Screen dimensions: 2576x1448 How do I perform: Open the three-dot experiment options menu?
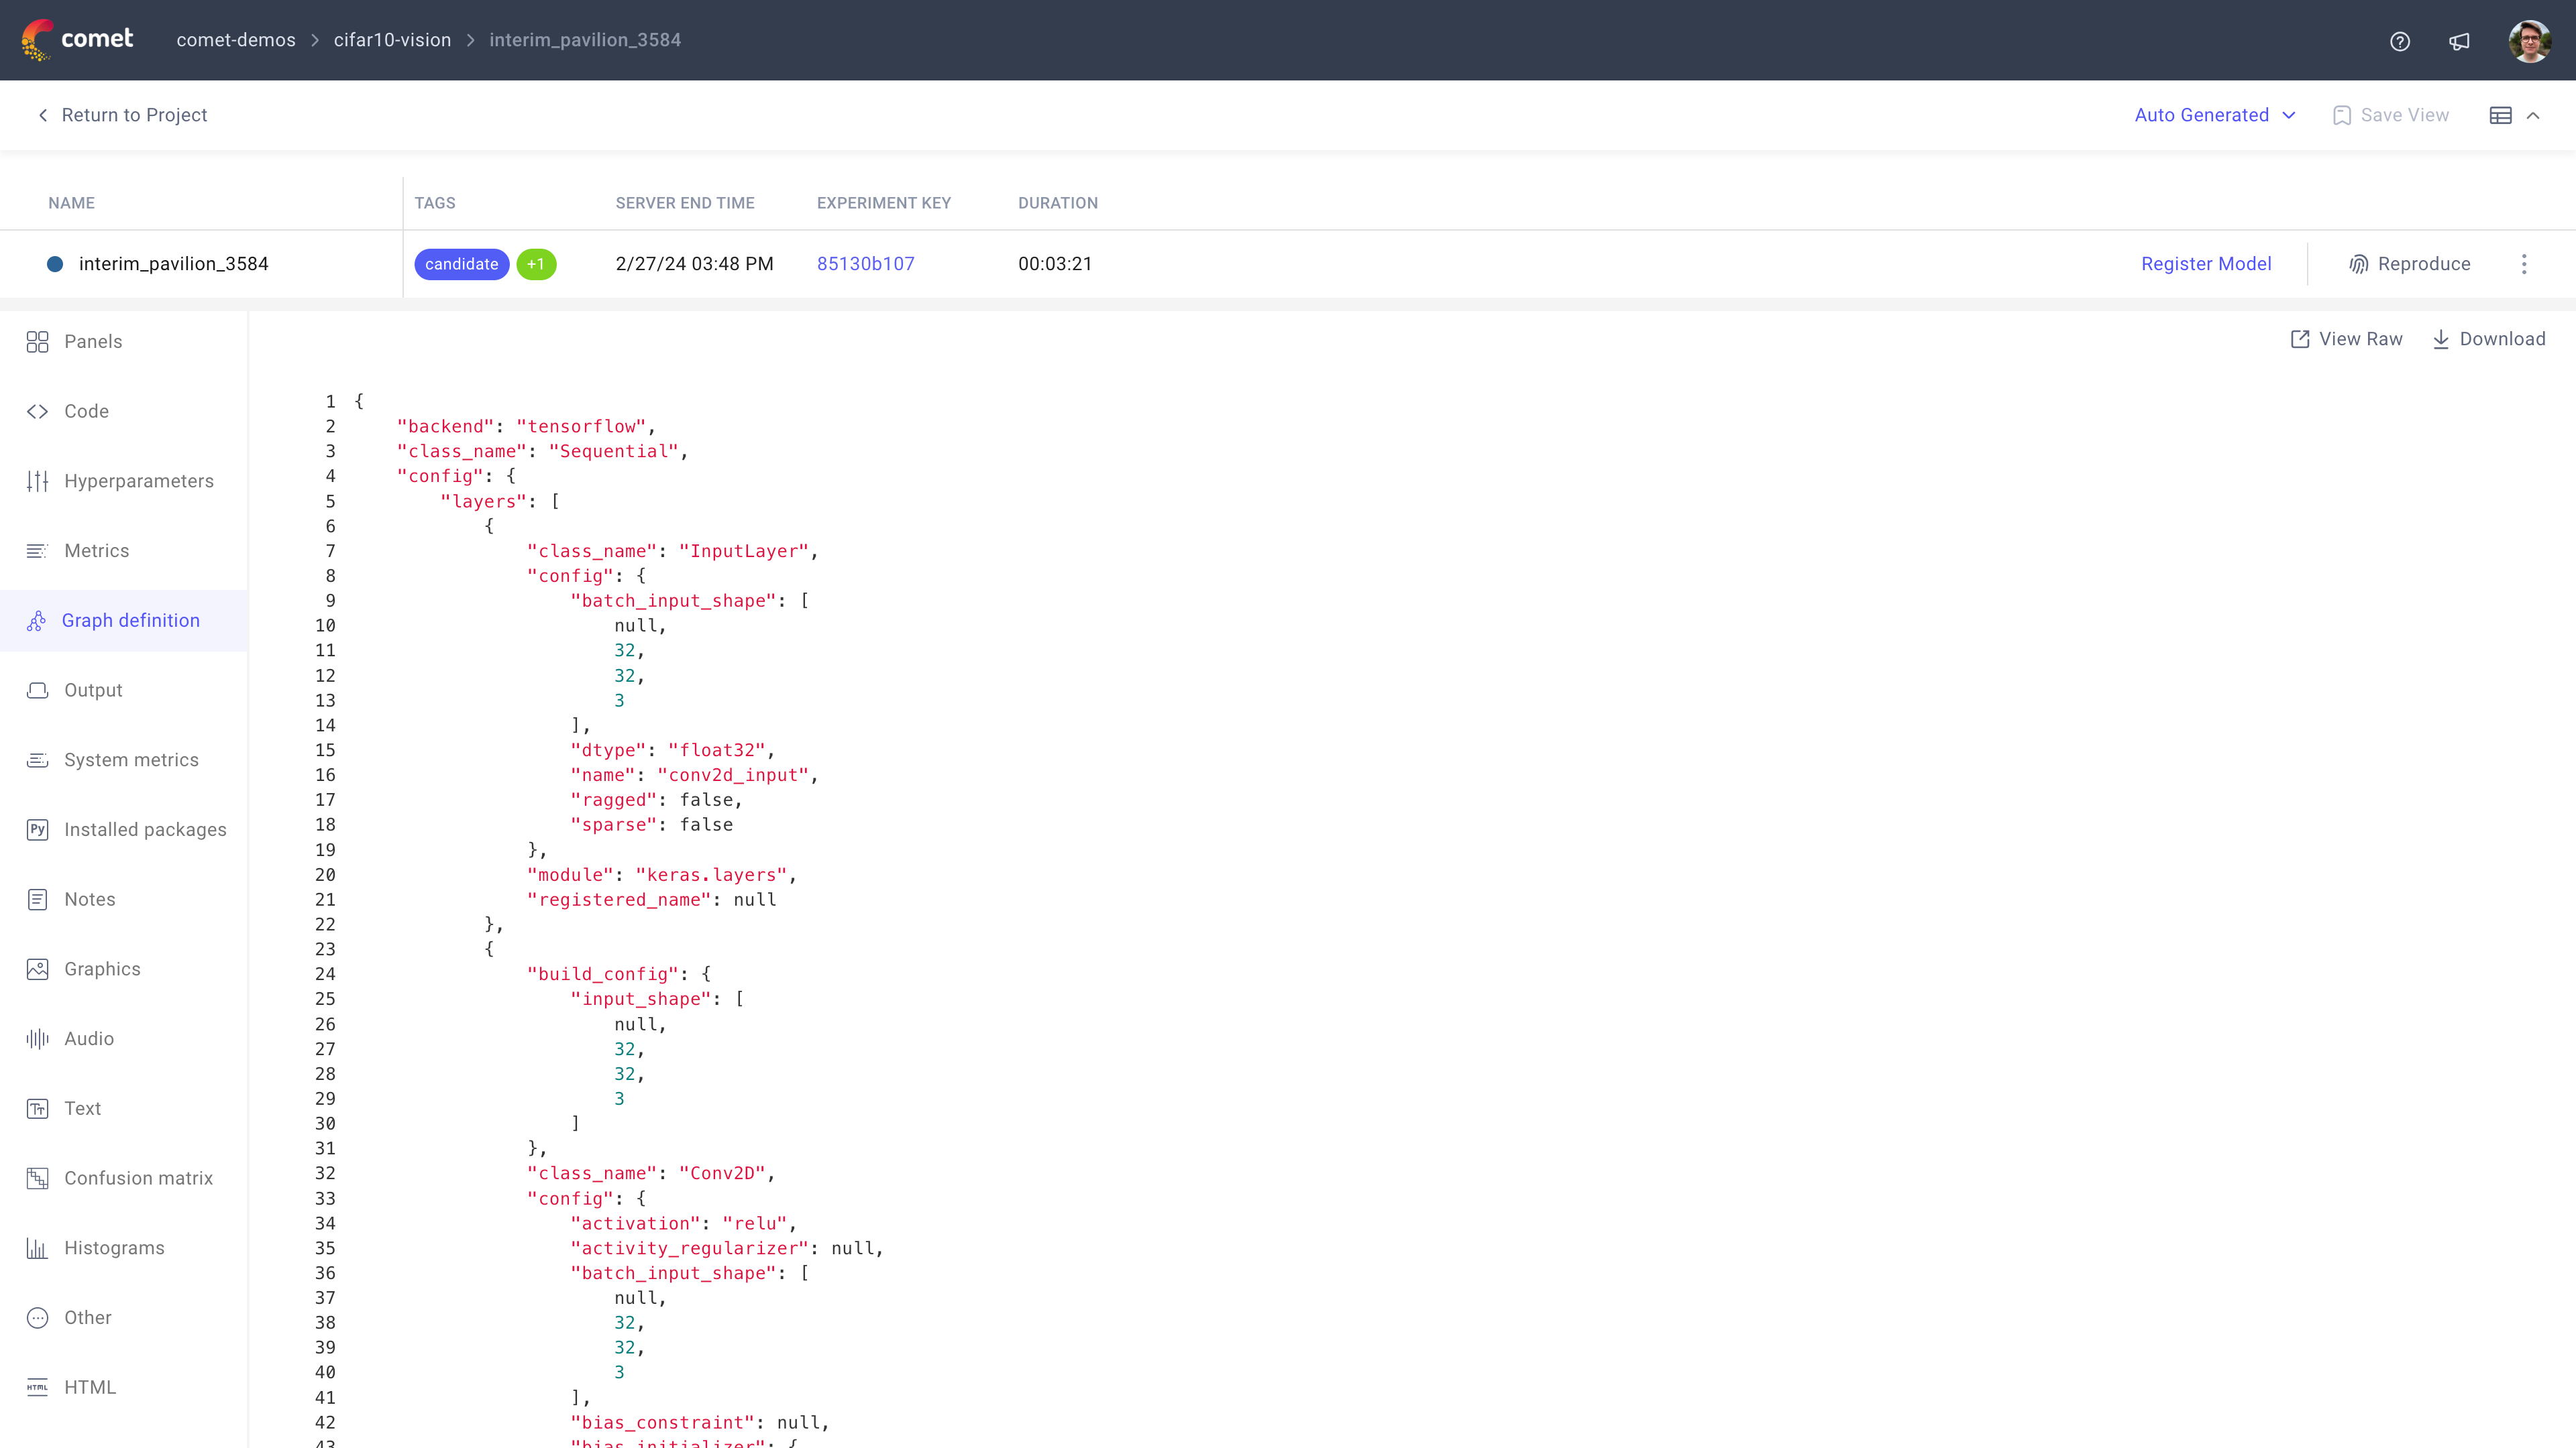tap(2525, 264)
